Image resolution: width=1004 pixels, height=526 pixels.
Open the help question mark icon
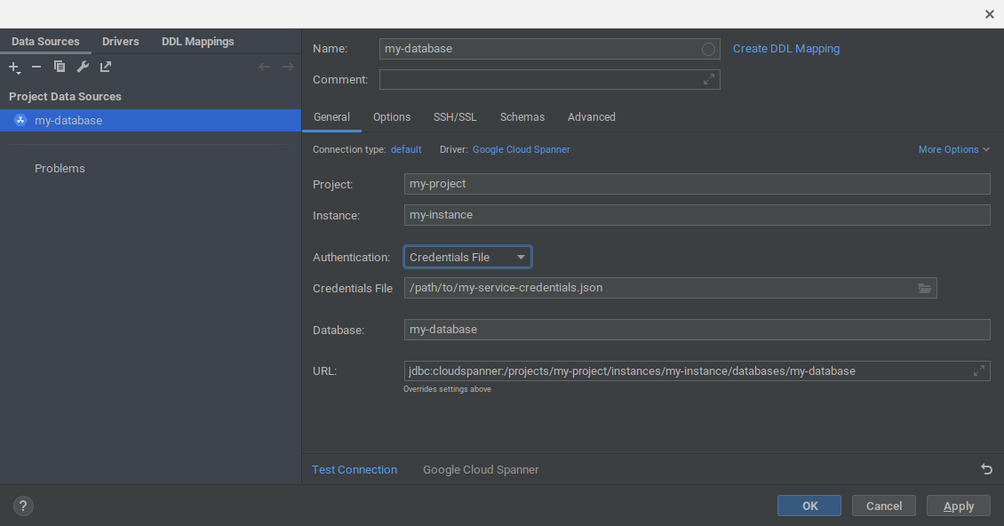(x=23, y=505)
